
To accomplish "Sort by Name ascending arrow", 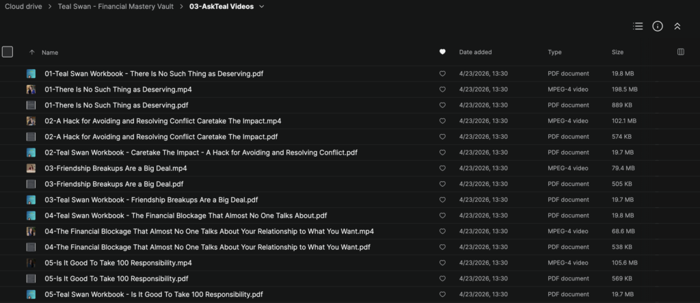I will coord(31,52).
